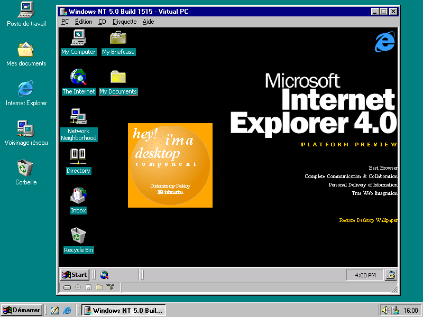Open the Édition menu

pyautogui.click(x=84, y=22)
